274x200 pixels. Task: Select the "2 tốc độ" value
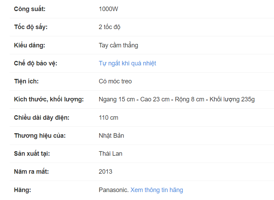tap(109, 27)
